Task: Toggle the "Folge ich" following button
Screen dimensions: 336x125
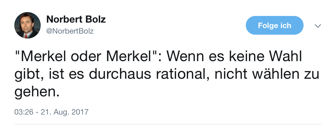Action: pos(274,26)
